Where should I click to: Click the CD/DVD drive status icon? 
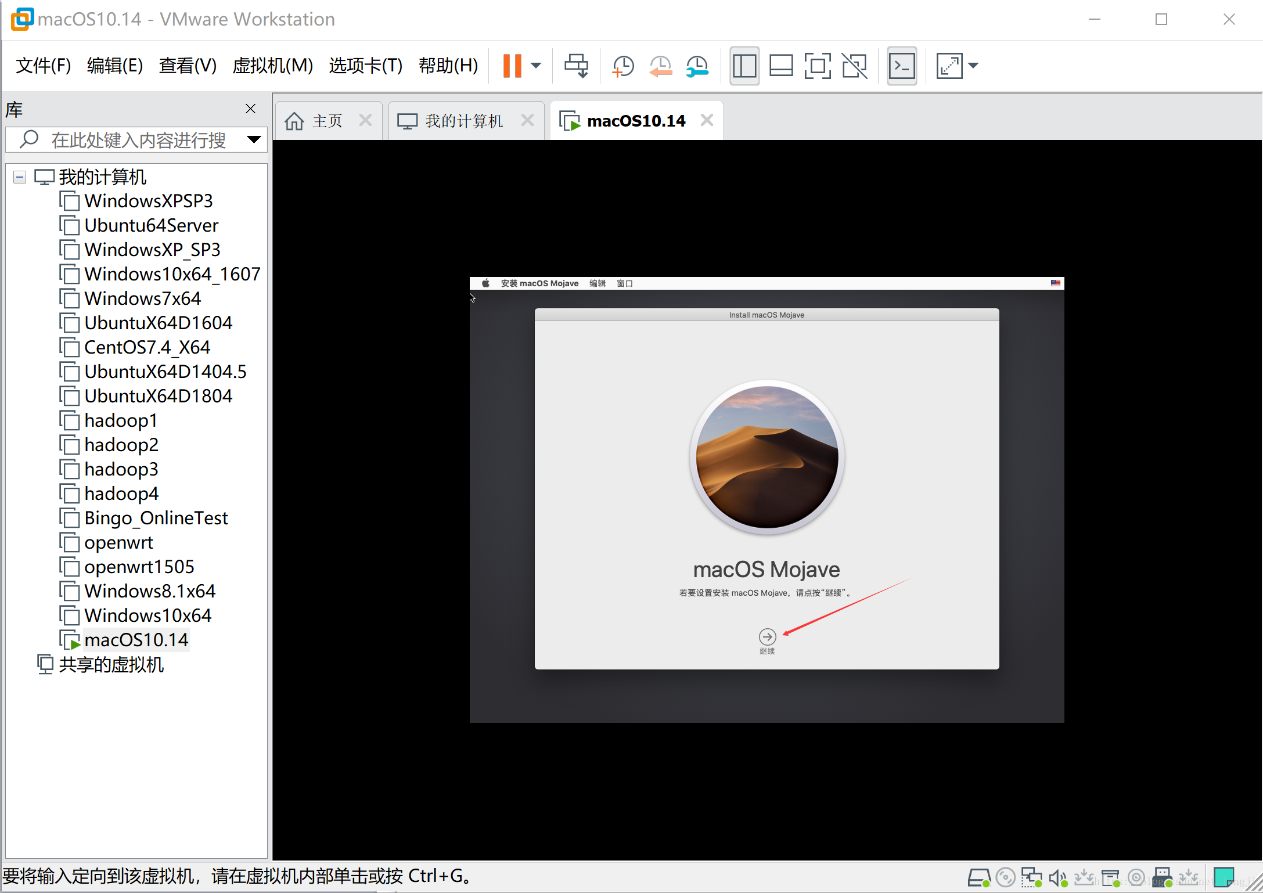pyautogui.click(x=1006, y=877)
